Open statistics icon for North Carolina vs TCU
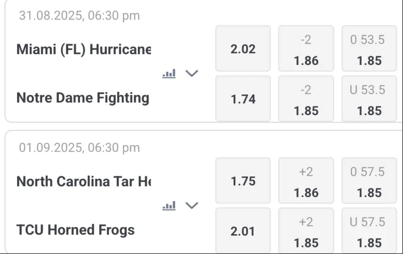403x254 pixels. point(169,205)
